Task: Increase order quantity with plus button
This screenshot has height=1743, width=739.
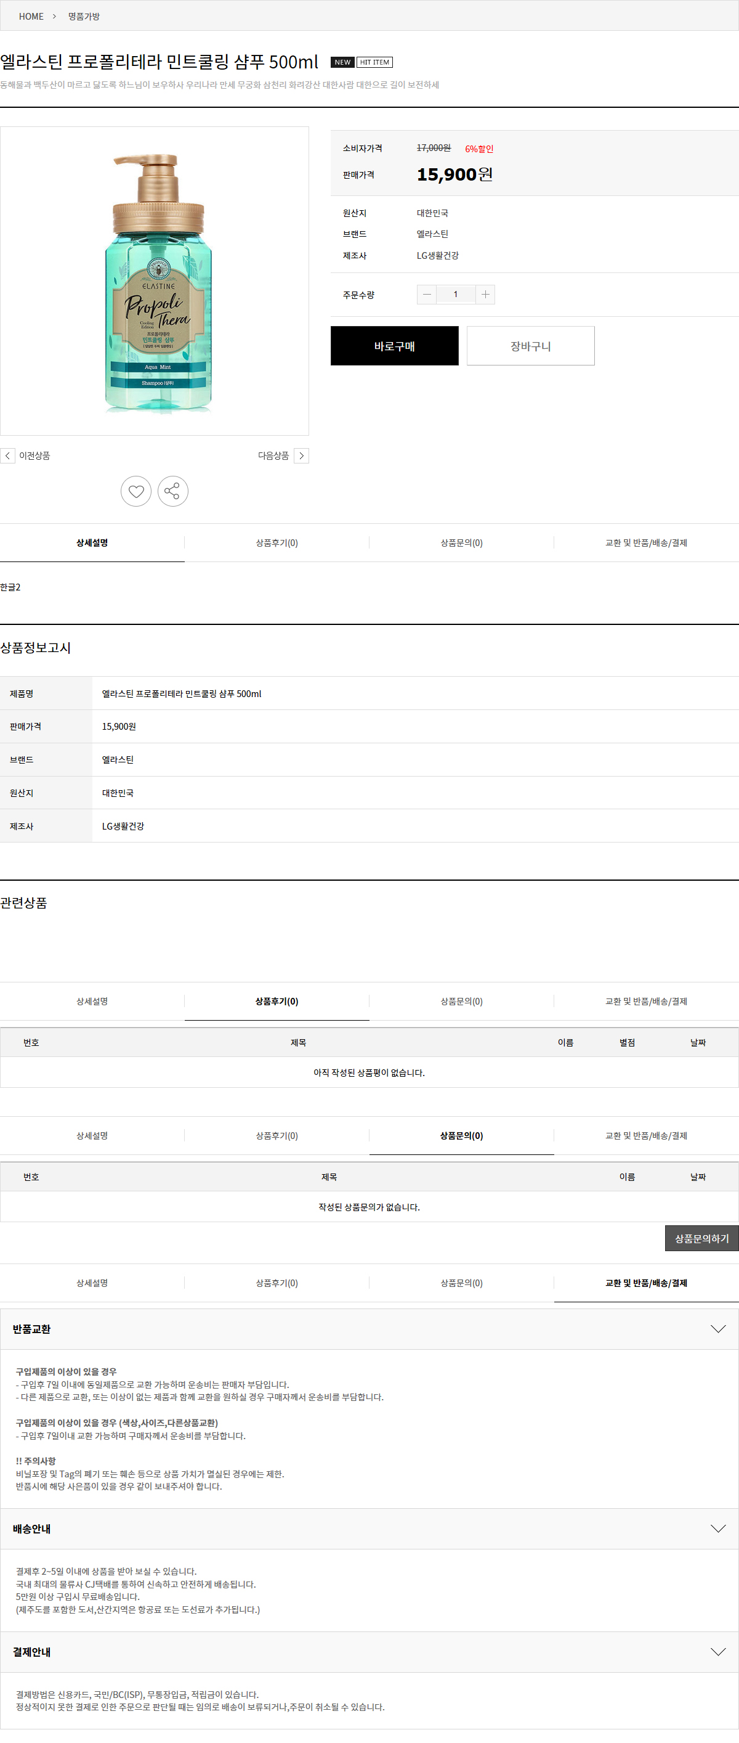Action: coord(485,295)
